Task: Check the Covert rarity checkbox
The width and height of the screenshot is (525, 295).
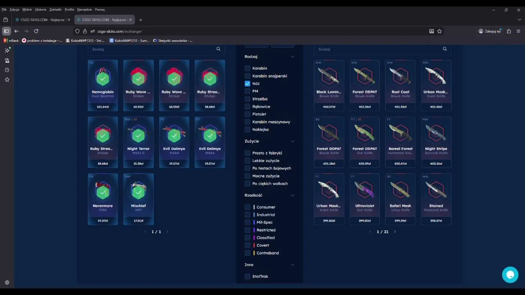Action: coord(247,245)
